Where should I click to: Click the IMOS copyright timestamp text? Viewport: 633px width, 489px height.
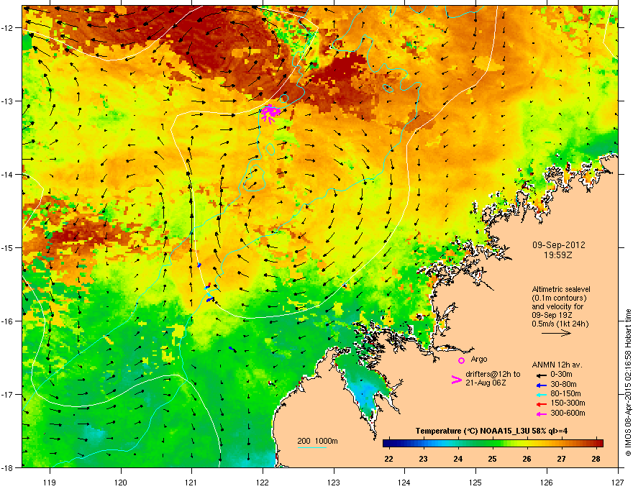coord(628,383)
